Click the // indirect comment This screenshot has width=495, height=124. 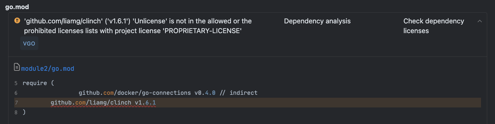(239, 93)
